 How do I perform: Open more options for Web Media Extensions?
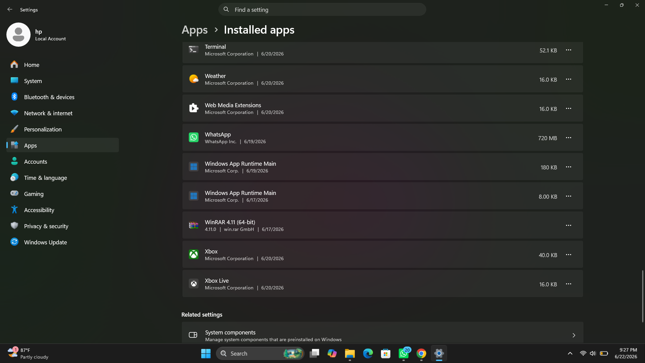(568, 109)
